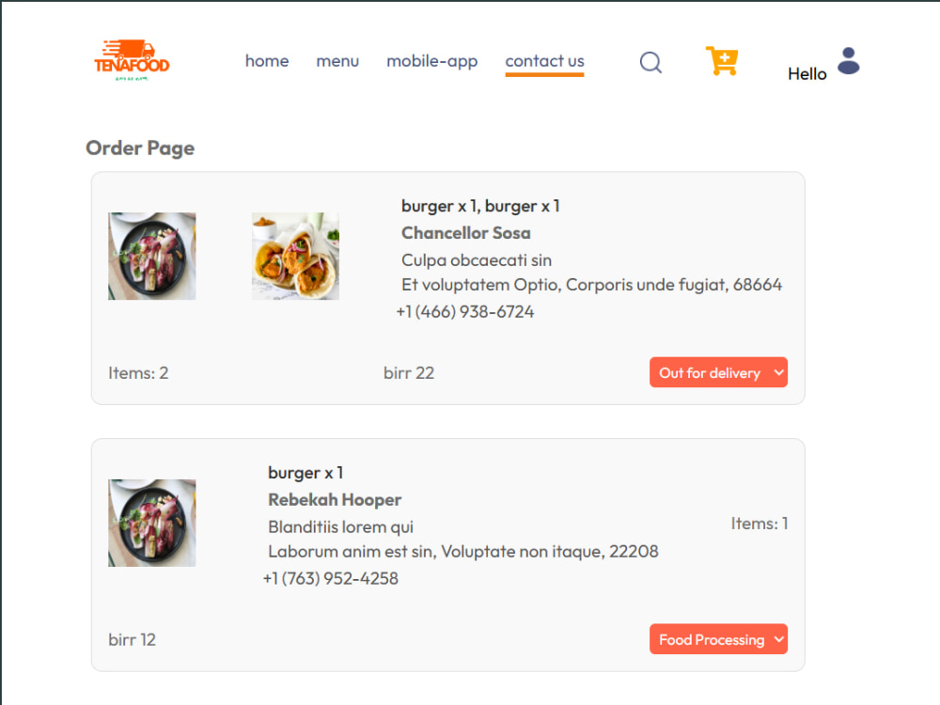Click the Hello greeting text
Viewport: 940px width, 705px height.
[807, 73]
